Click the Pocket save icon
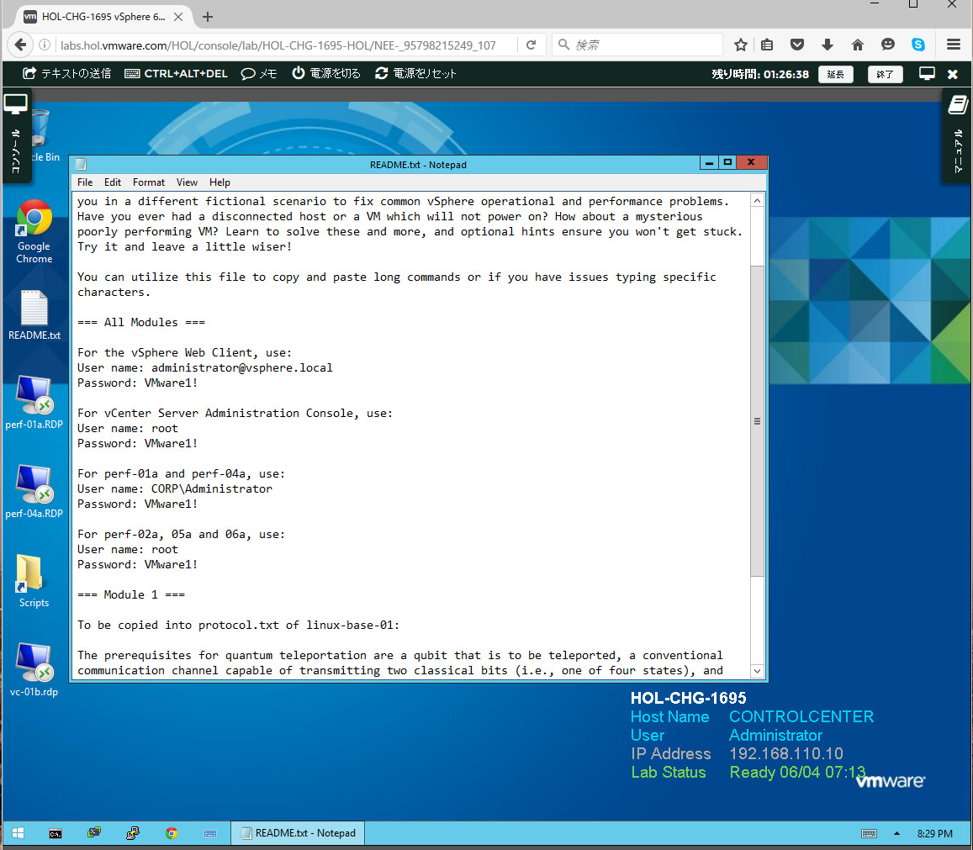The image size is (973, 850). [x=797, y=45]
